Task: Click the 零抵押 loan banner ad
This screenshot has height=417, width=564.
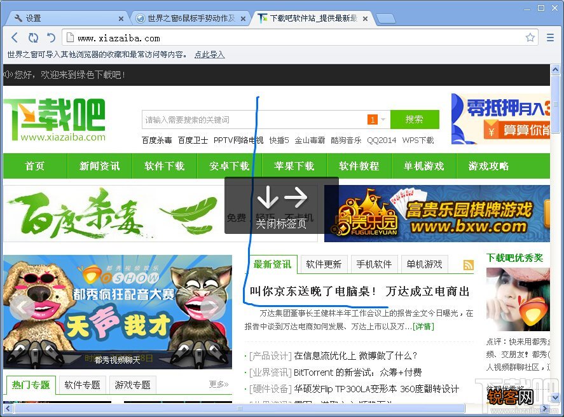Action: point(500,119)
